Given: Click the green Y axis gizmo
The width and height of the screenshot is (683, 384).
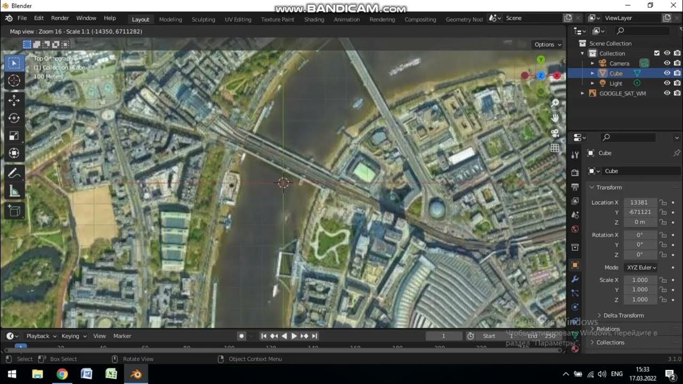Looking at the screenshot, I should pos(541,60).
